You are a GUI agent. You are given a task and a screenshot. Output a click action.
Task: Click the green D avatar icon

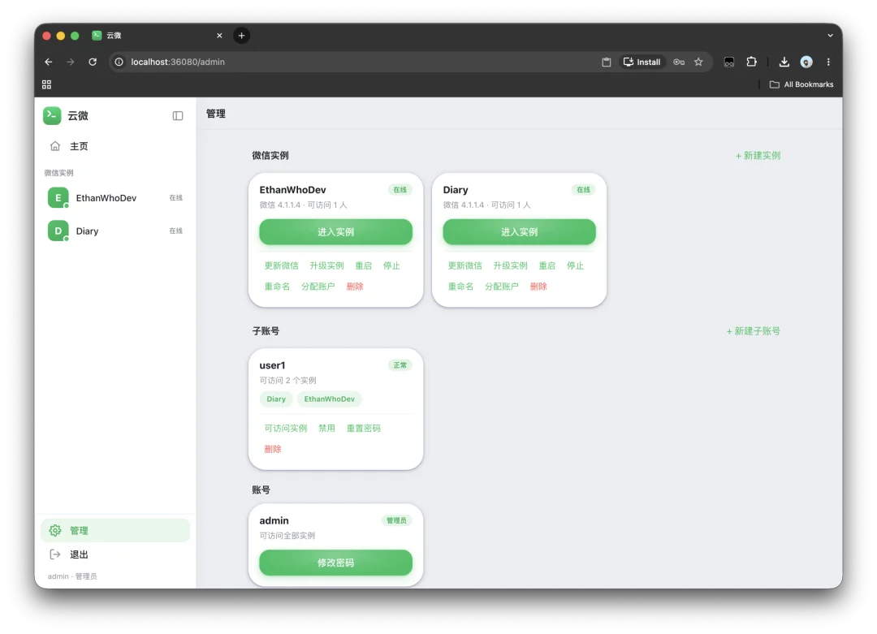(x=58, y=231)
